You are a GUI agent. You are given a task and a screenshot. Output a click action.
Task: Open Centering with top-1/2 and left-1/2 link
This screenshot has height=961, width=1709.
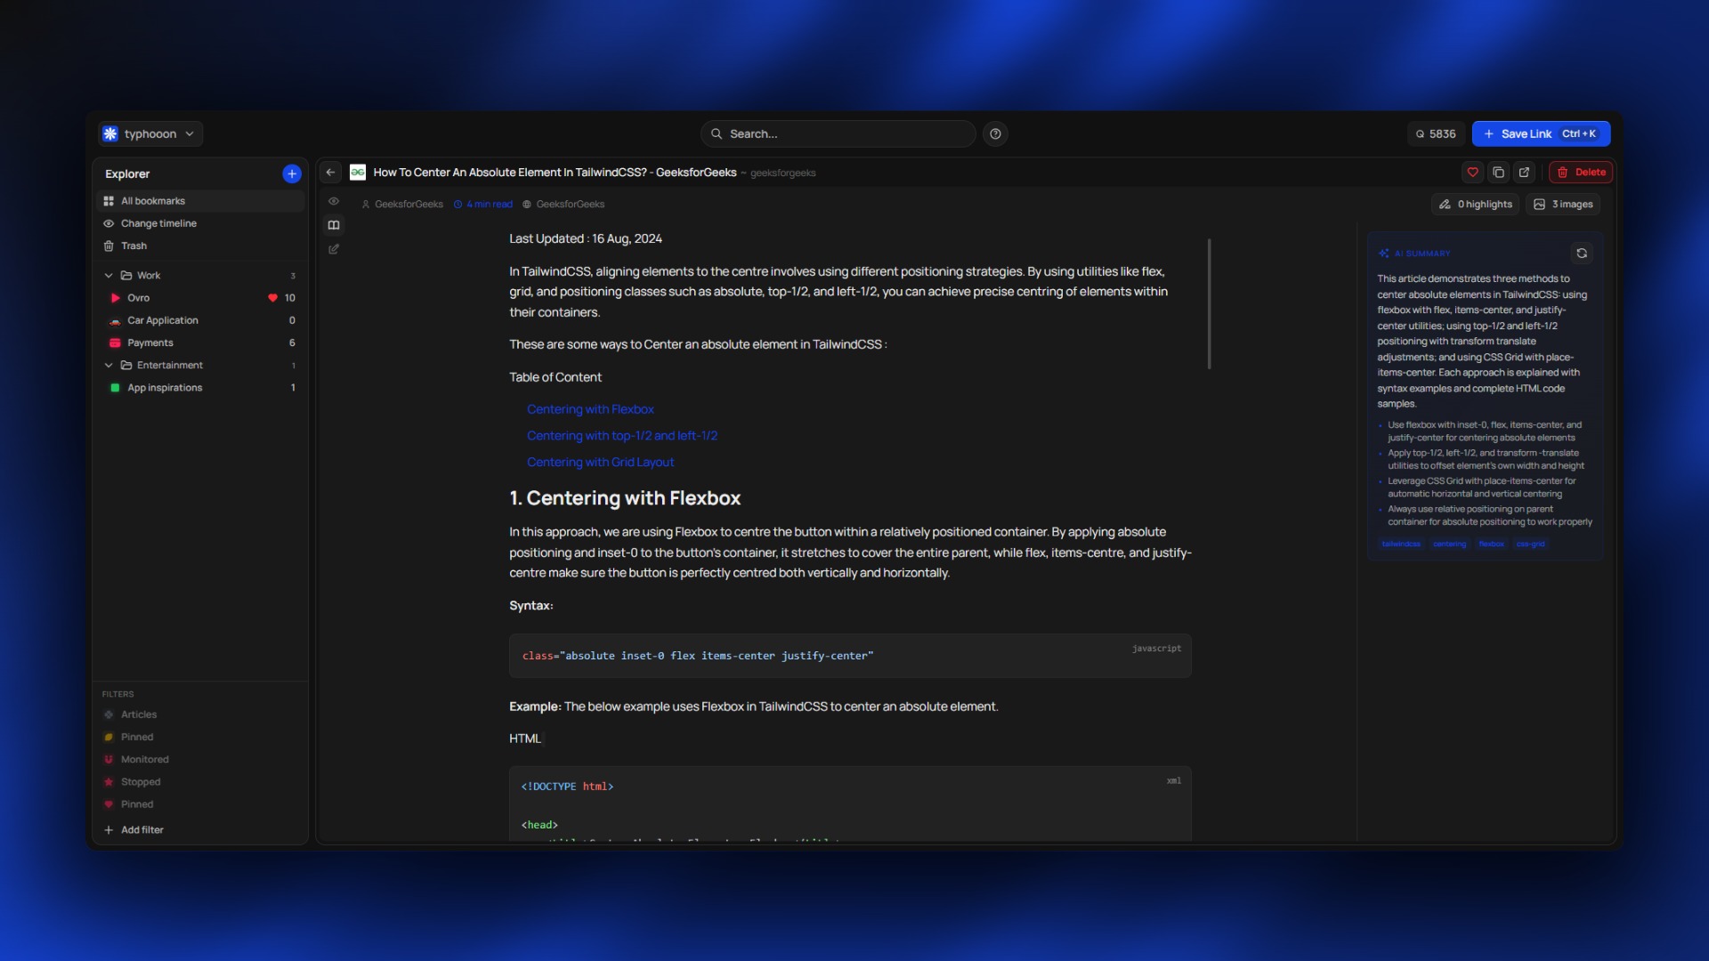pos(621,436)
